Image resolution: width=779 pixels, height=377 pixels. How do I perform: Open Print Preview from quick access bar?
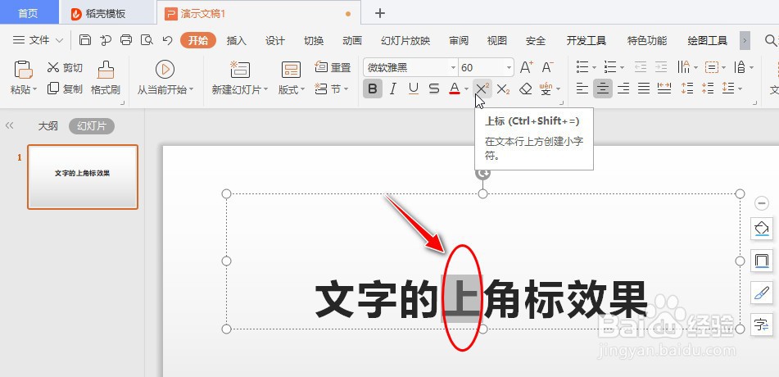[147, 40]
